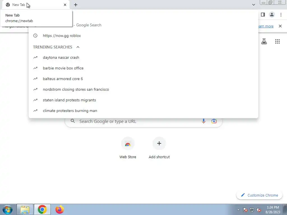Click clock icon beside now.gg roblox suggestion
The width and height of the screenshot is (287, 215).
35,36
